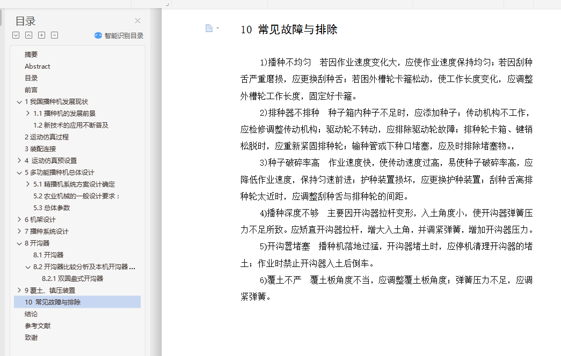
Task: Open 8.1 开沟器 subsection
Action: (48, 255)
